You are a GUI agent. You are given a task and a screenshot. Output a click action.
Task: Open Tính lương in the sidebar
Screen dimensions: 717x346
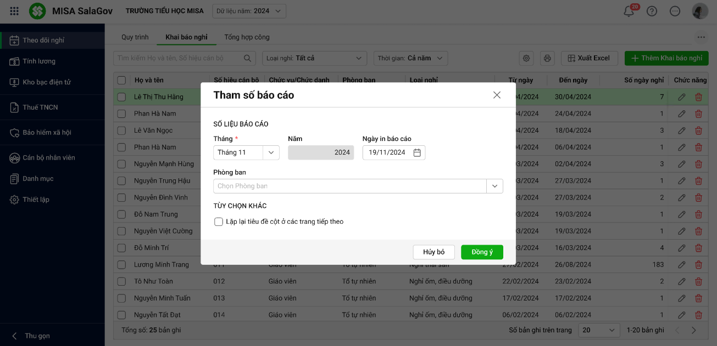(x=39, y=61)
